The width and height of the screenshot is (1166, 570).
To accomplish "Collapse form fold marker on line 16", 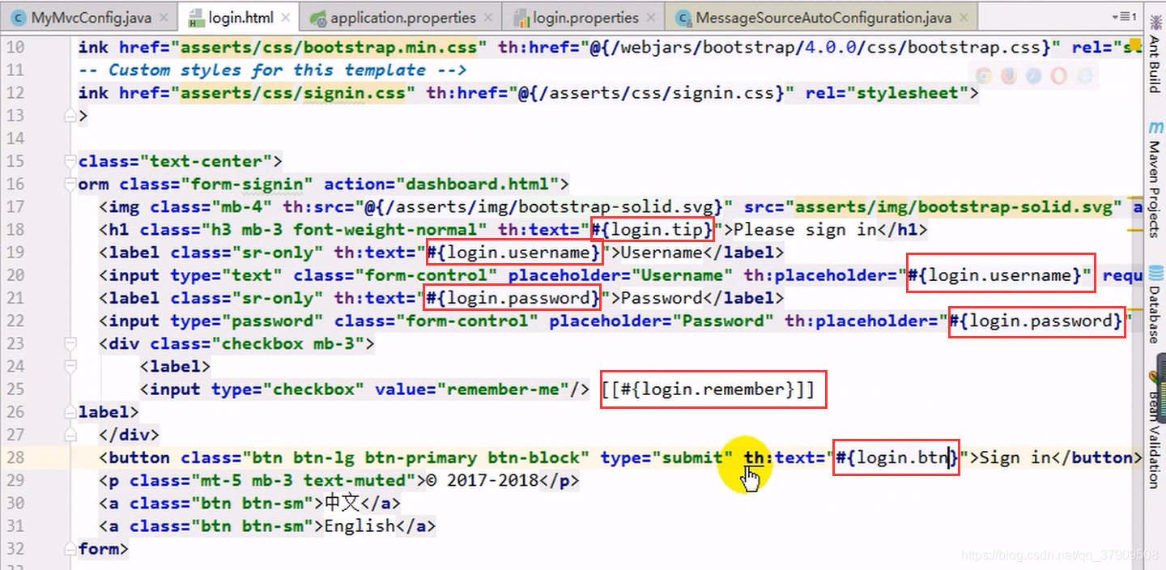I will tap(70, 184).
